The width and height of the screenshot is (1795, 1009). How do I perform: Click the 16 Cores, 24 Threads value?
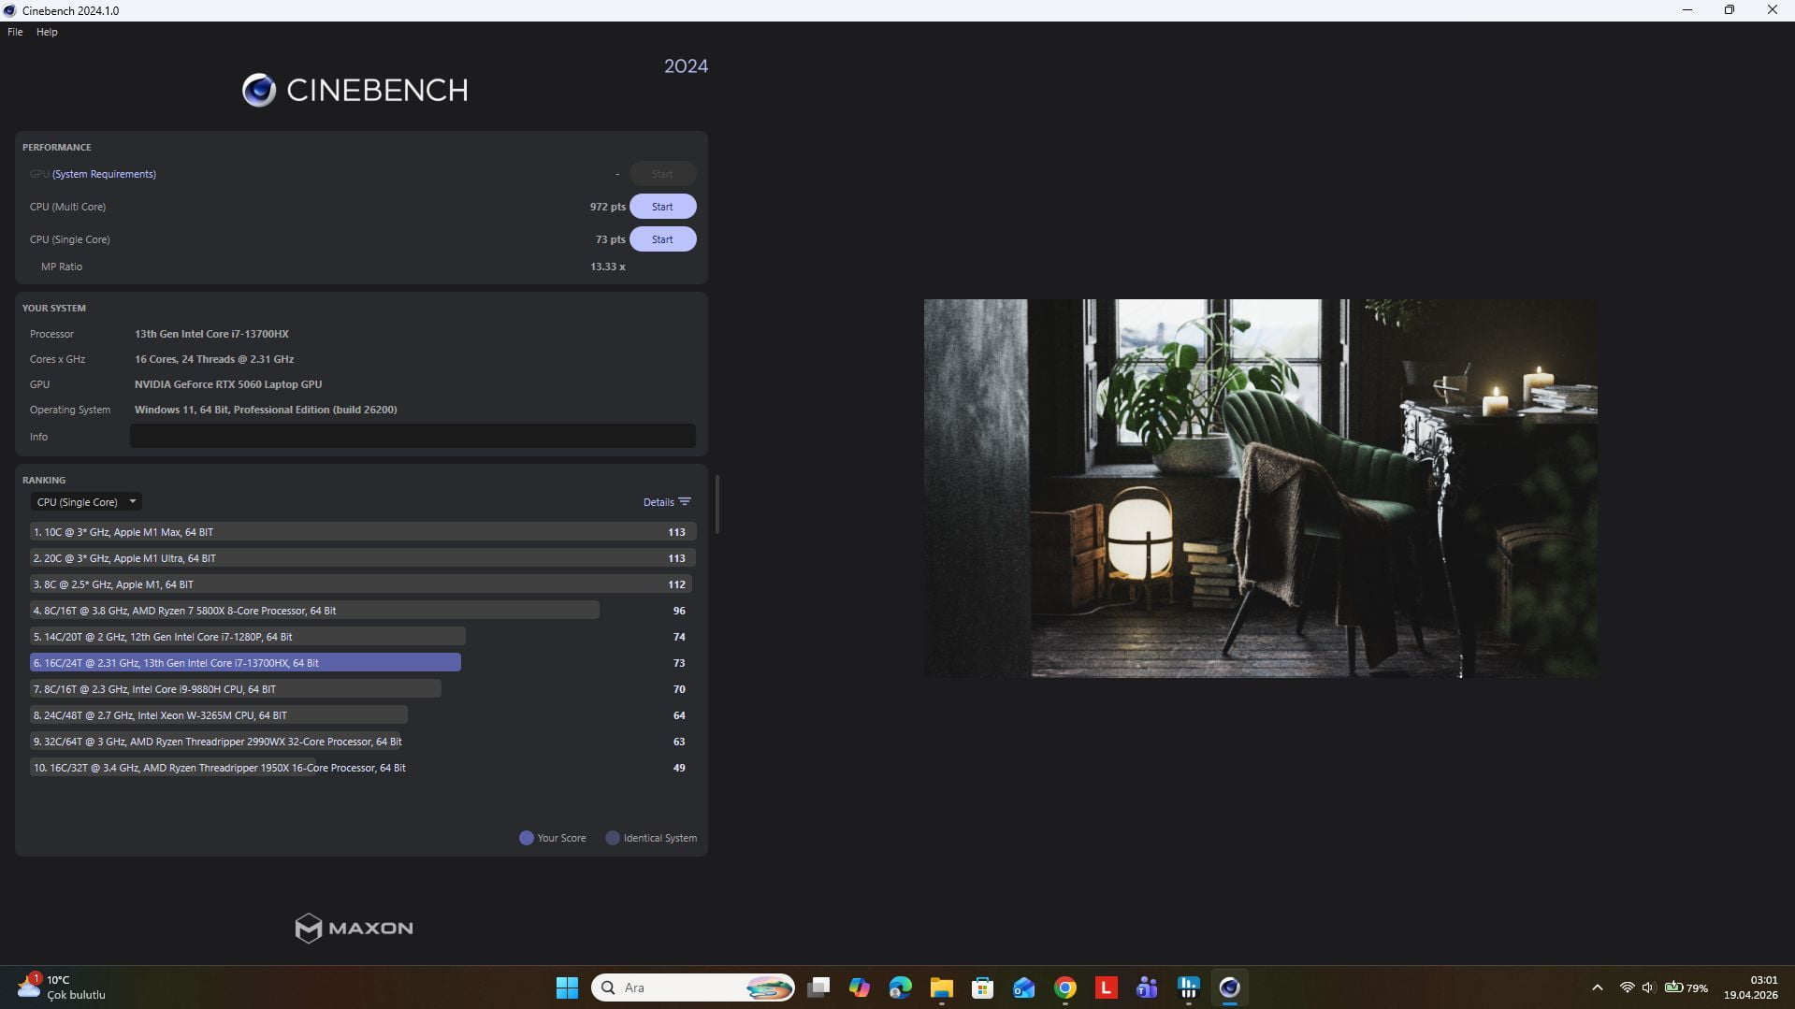click(214, 359)
